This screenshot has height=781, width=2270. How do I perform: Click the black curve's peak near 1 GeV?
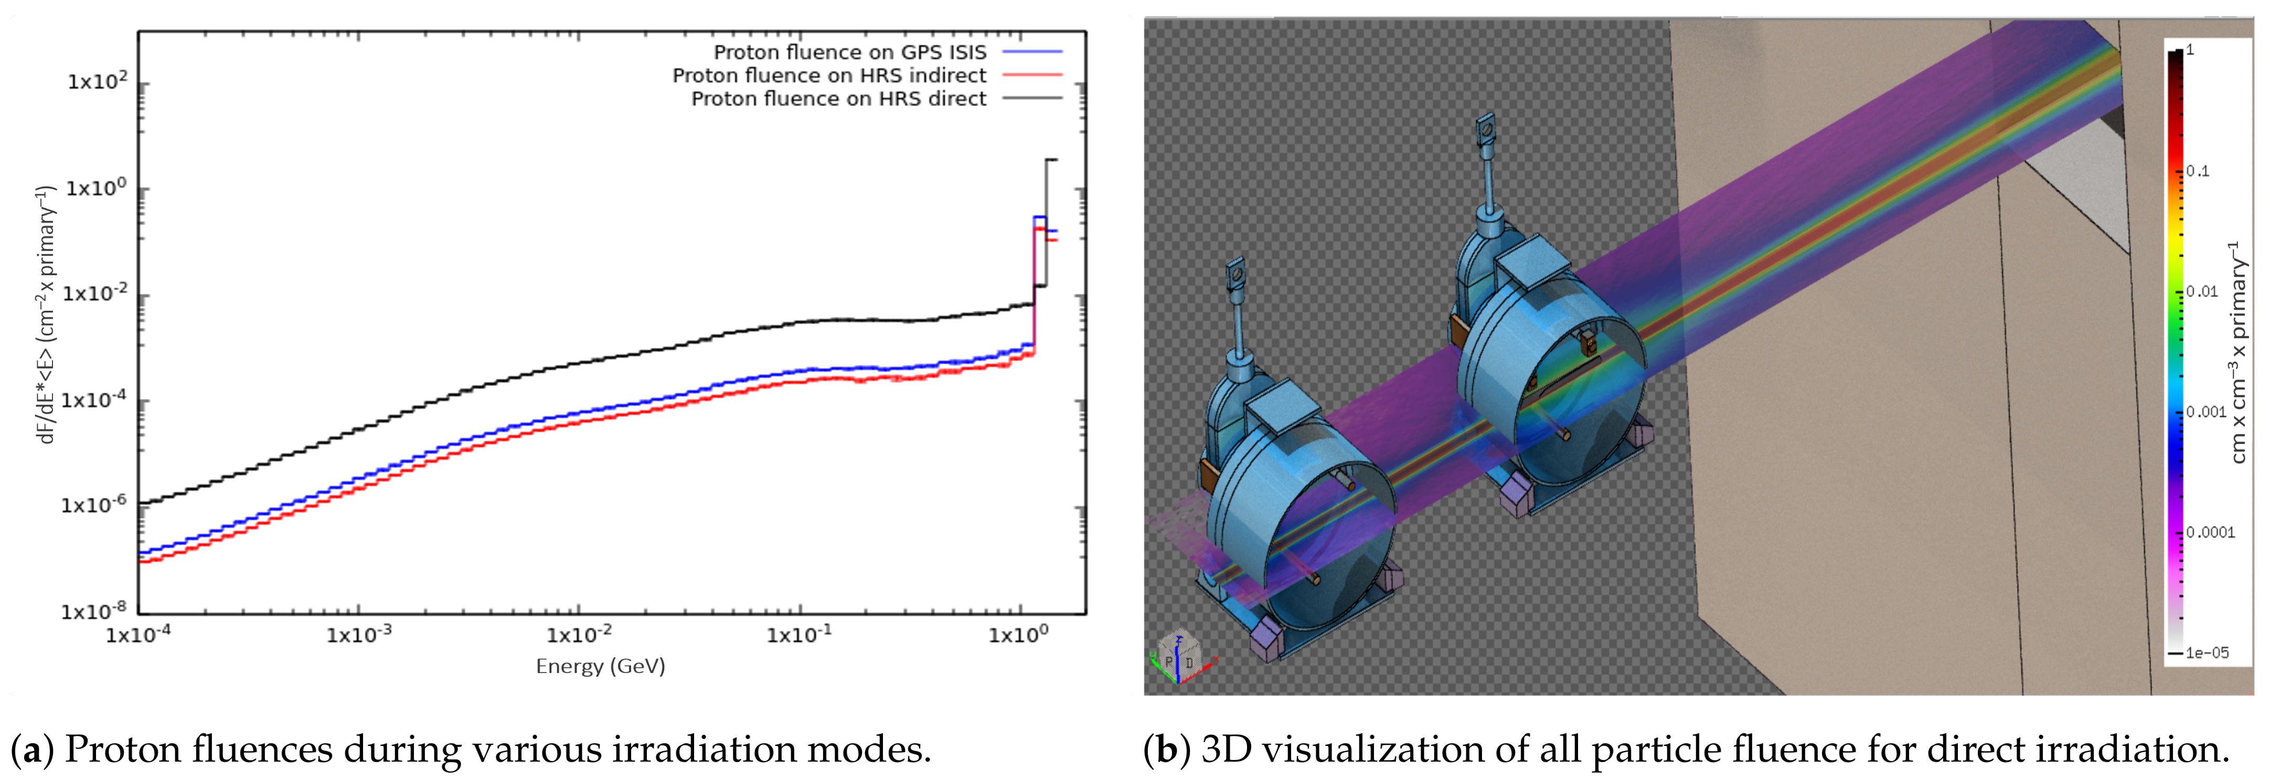[1050, 160]
